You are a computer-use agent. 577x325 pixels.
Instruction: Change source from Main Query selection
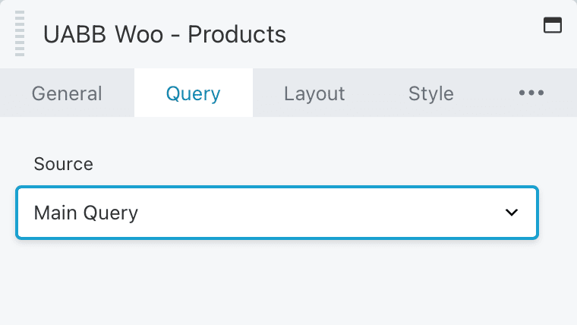coord(277,213)
